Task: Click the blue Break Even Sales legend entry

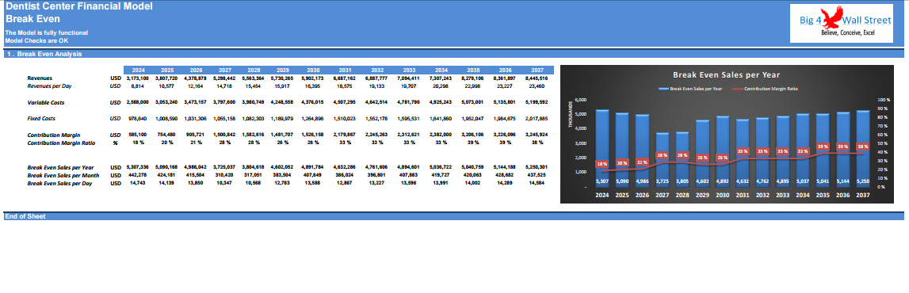Action: coord(690,89)
